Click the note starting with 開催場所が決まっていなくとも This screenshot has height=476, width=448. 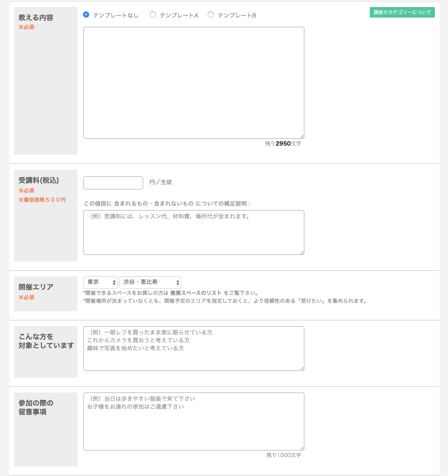point(226,301)
